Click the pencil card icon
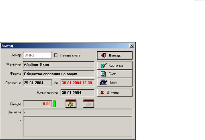The width and height of the screenshot is (205, 140). click(104, 65)
